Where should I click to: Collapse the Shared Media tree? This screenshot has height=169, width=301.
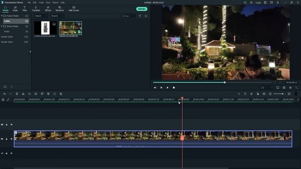point(2,26)
